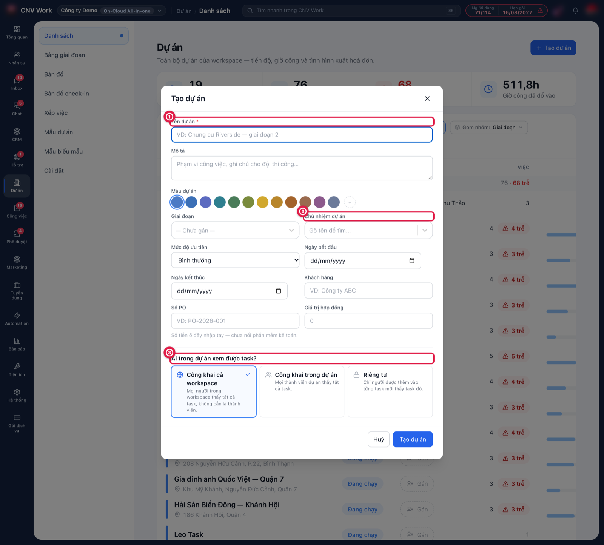Viewport: 604px width, 545px height.
Task: Expand the Công ty Demo workspace switcher
Action: (x=112, y=11)
